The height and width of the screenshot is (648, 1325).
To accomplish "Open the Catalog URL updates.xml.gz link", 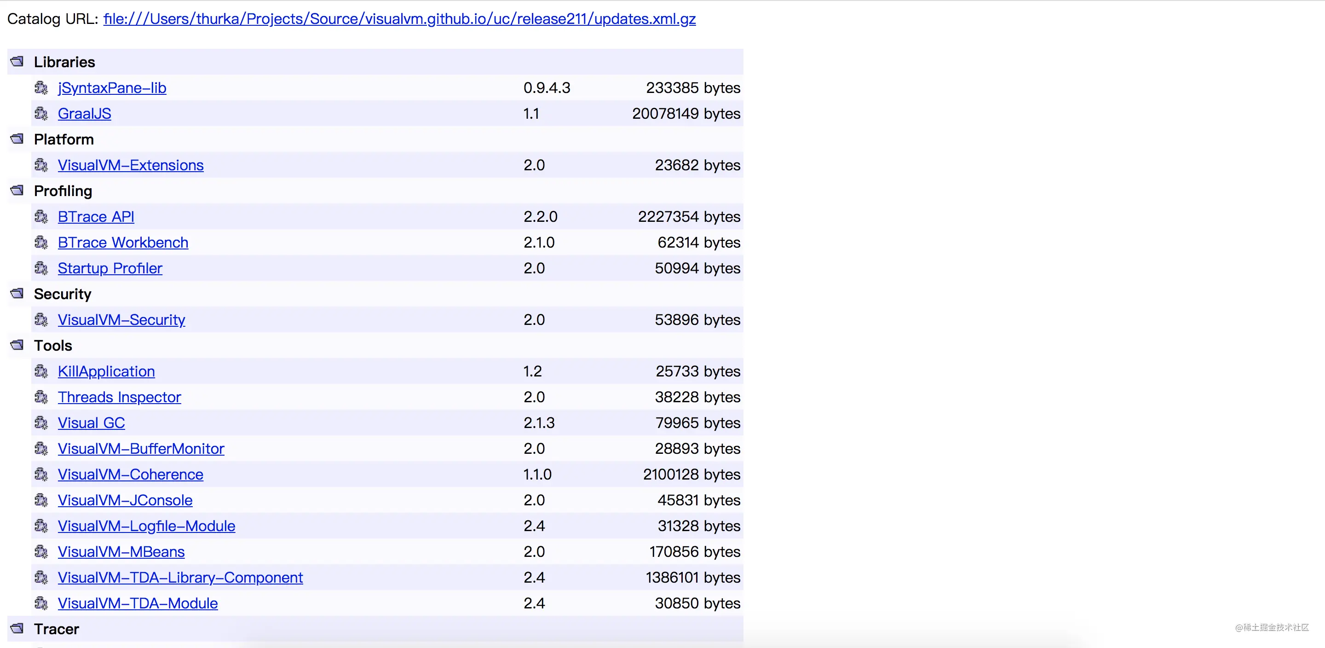I will point(400,19).
